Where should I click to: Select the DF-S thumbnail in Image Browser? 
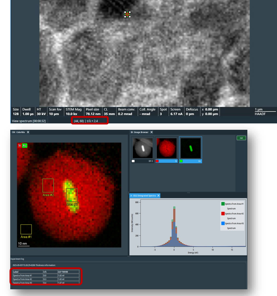tap(143, 148)
